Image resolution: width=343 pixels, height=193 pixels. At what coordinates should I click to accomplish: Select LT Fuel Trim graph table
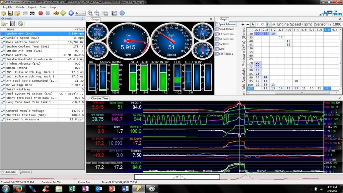224,34
